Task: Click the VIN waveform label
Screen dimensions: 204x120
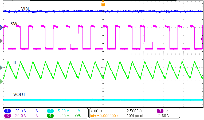Action: point(25,9)
